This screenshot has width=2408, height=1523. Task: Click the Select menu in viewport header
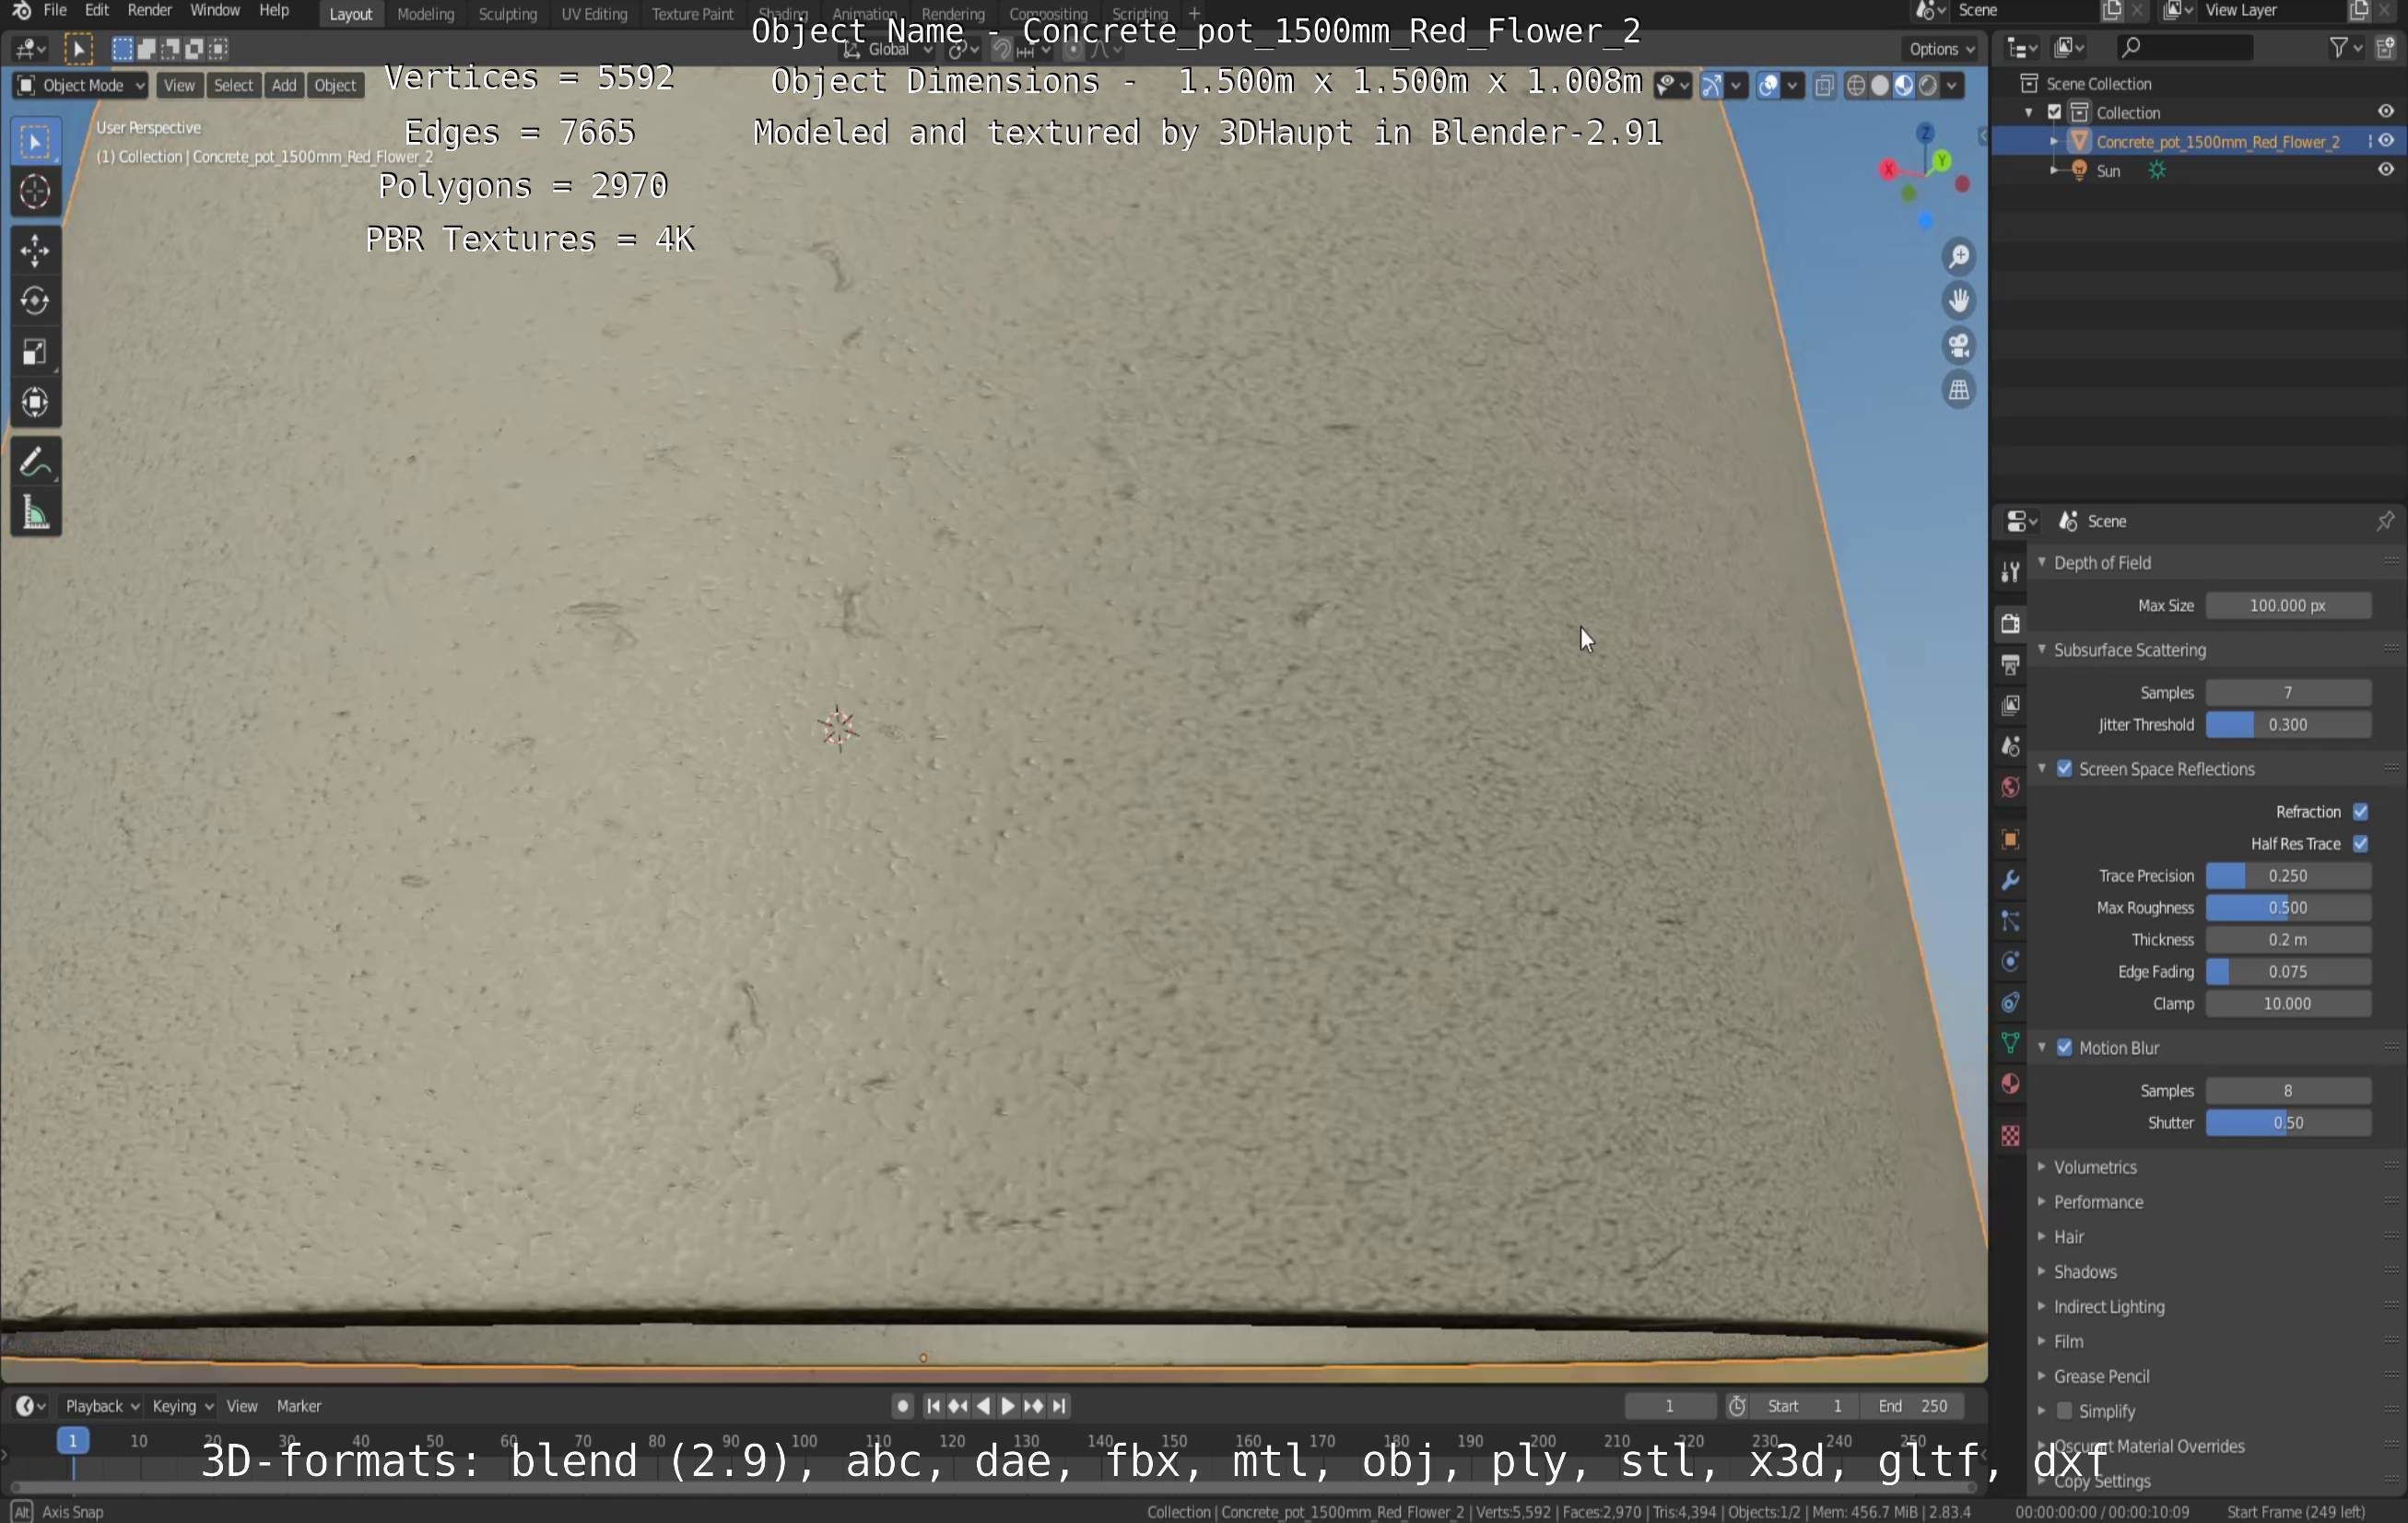click(233, 85)
